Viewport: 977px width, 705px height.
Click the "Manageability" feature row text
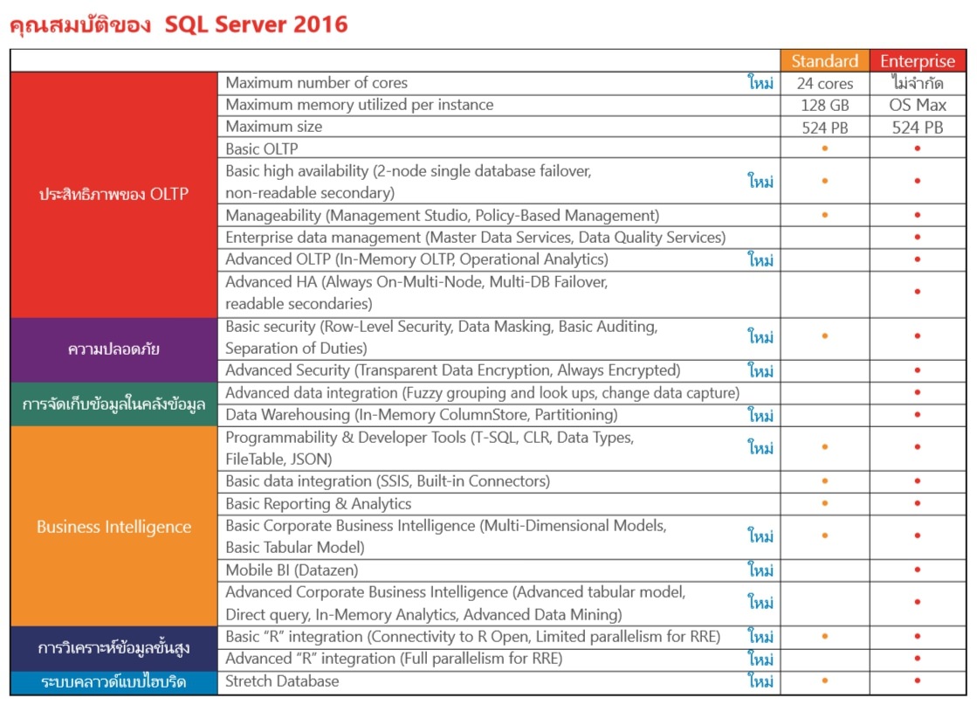[x=443, y=216]
